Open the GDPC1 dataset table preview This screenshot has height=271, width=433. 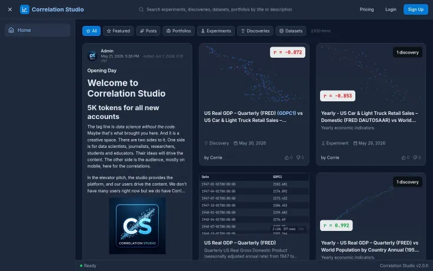click(254, 204)
